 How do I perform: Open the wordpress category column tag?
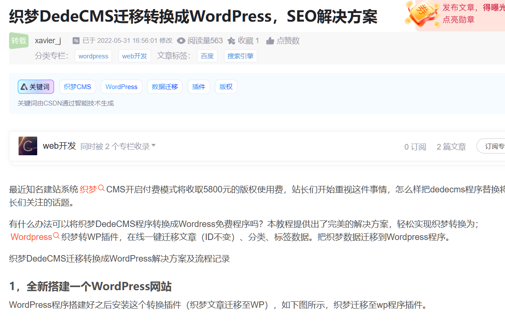click(93, 56)
